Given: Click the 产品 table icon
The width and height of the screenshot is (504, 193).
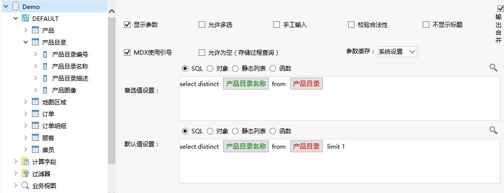Looking at the screenshot, I should point(35,30).
